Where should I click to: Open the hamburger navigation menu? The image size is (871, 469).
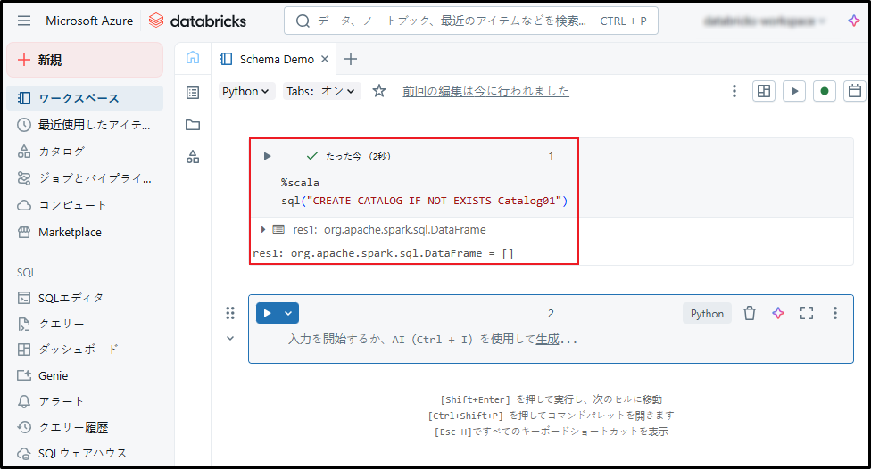(24, 21)
